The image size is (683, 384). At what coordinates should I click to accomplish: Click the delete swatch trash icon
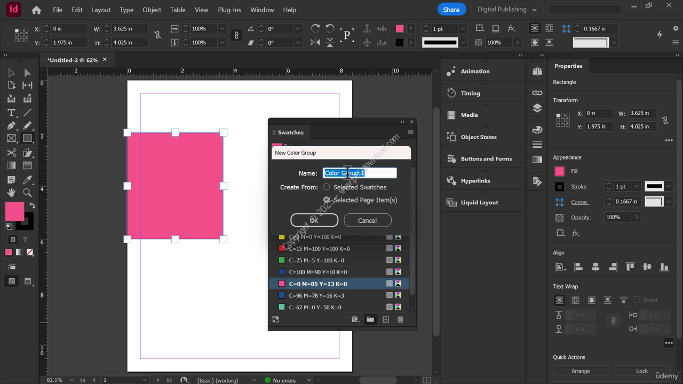click(400, 319)
